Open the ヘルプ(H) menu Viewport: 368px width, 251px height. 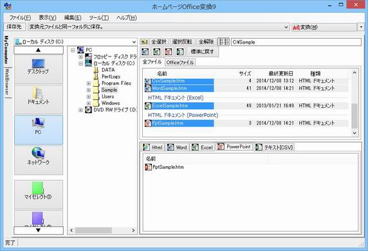(127, 17)
